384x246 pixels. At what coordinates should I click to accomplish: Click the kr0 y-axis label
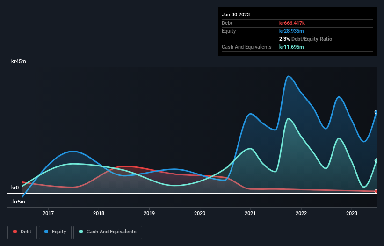[15, 188]
